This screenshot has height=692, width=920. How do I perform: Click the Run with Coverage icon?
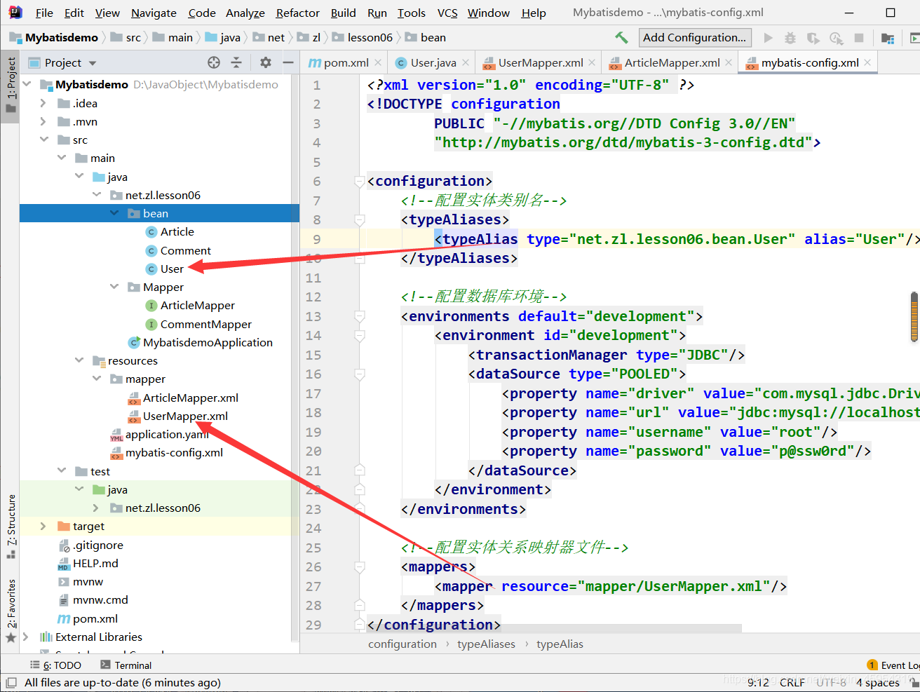click(813, 38)
